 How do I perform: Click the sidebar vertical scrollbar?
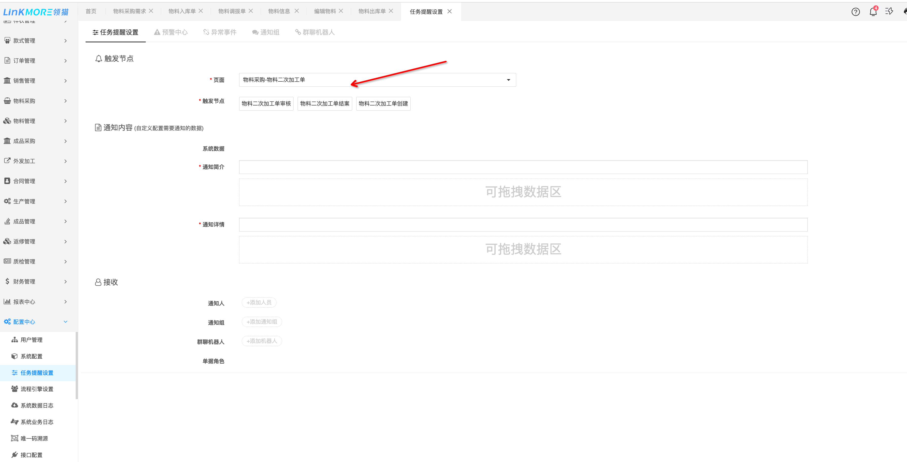click(x=76, y=366)
